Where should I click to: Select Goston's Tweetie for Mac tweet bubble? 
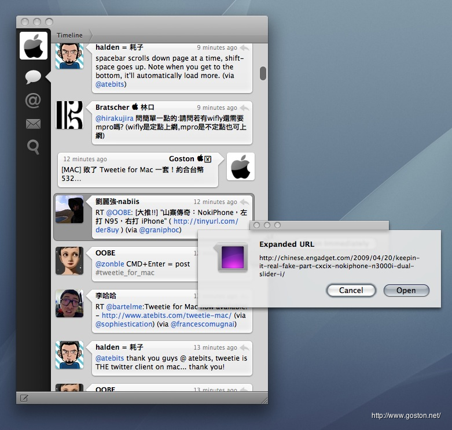[x=138, y=170]
